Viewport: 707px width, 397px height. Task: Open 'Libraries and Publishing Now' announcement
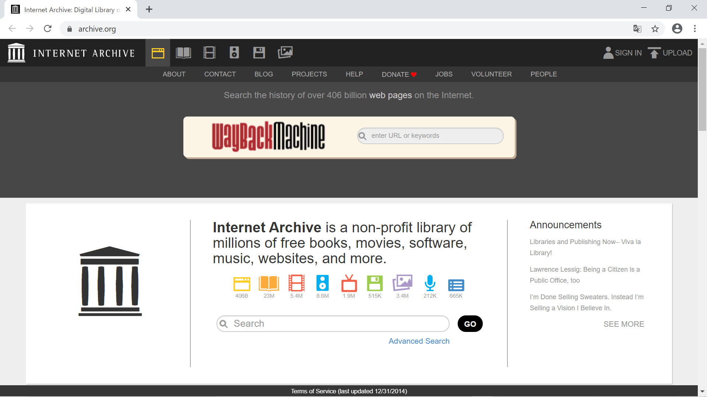(585, 247)
